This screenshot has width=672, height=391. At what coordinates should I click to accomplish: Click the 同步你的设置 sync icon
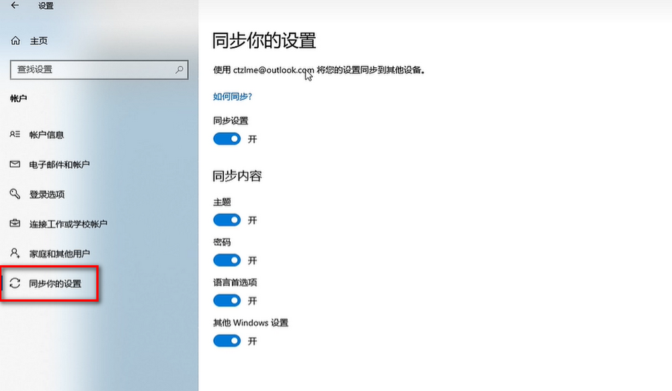tap(15, 284)
